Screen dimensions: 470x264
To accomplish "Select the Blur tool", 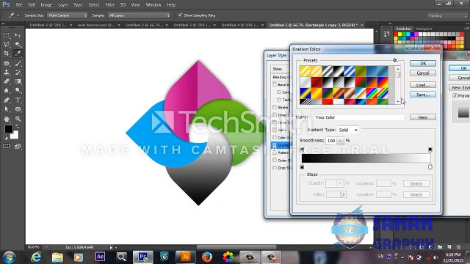I will [7, 90].
